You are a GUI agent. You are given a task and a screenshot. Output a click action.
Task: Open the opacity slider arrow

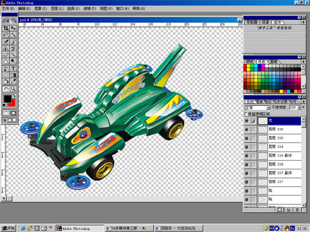tap(299, 108)
